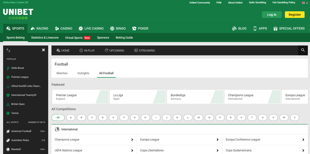Go to Bingo section
This screenshot has height=154, width=310.
coord(118,29)
